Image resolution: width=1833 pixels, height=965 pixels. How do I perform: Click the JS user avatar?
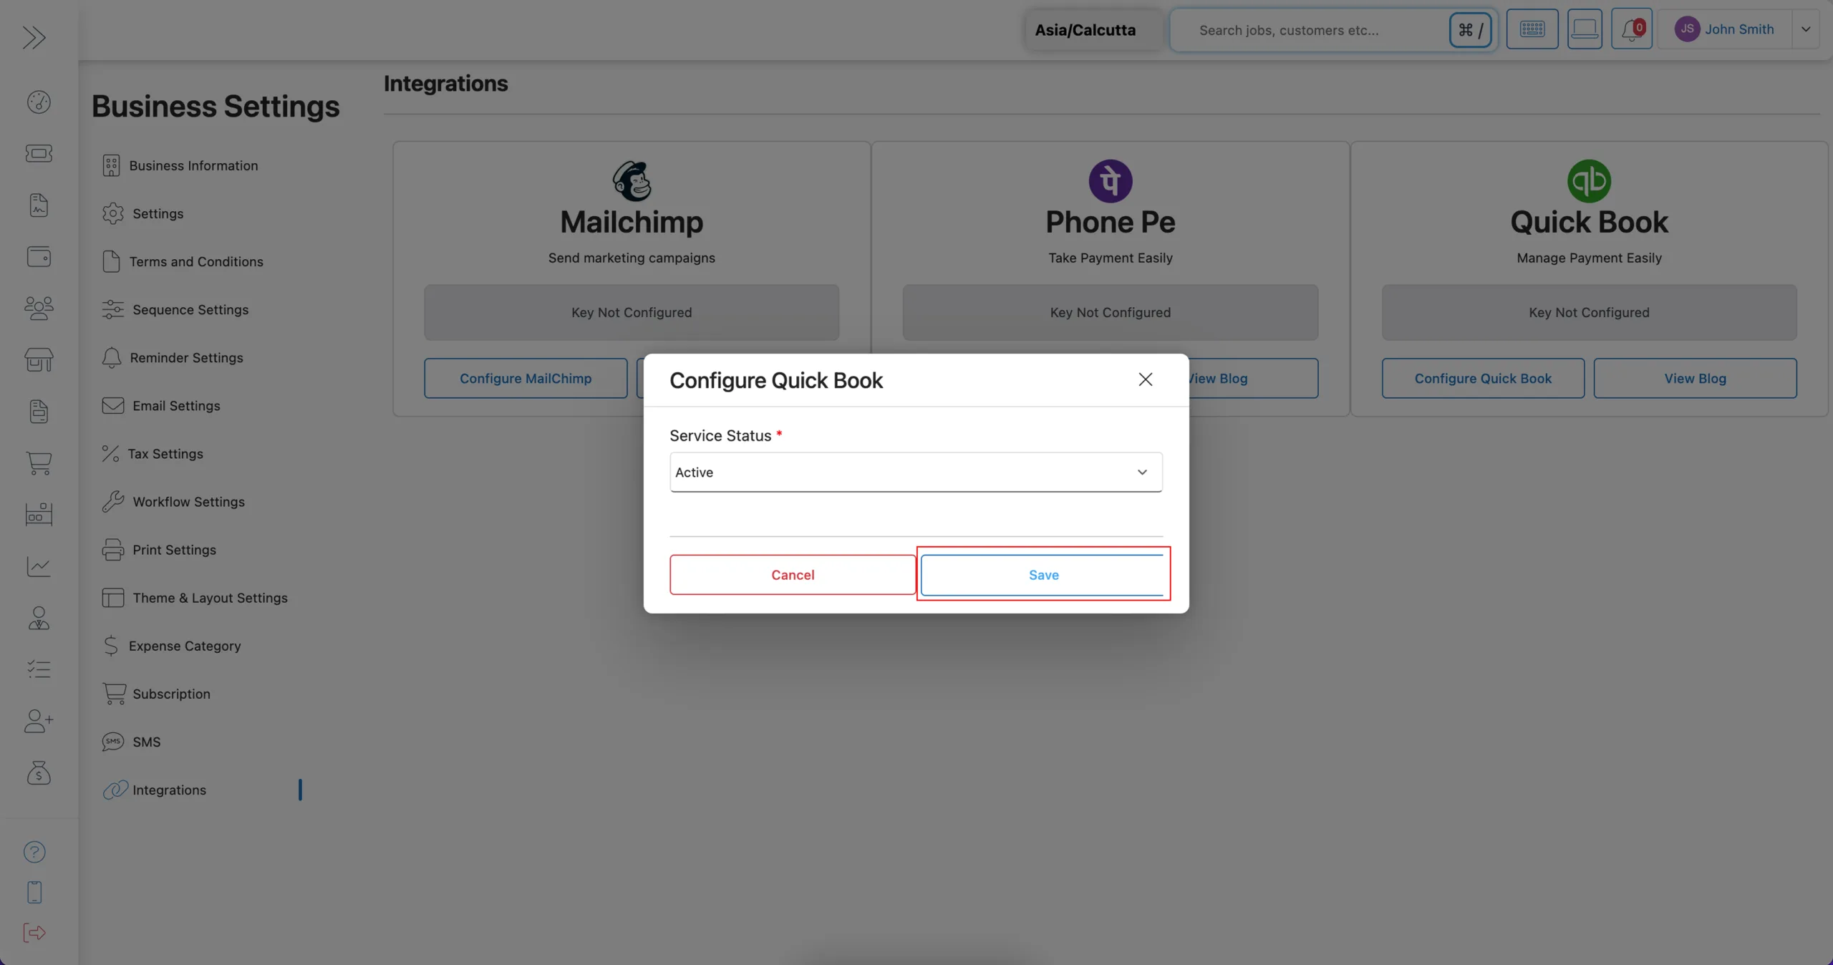pos(1687,29)
